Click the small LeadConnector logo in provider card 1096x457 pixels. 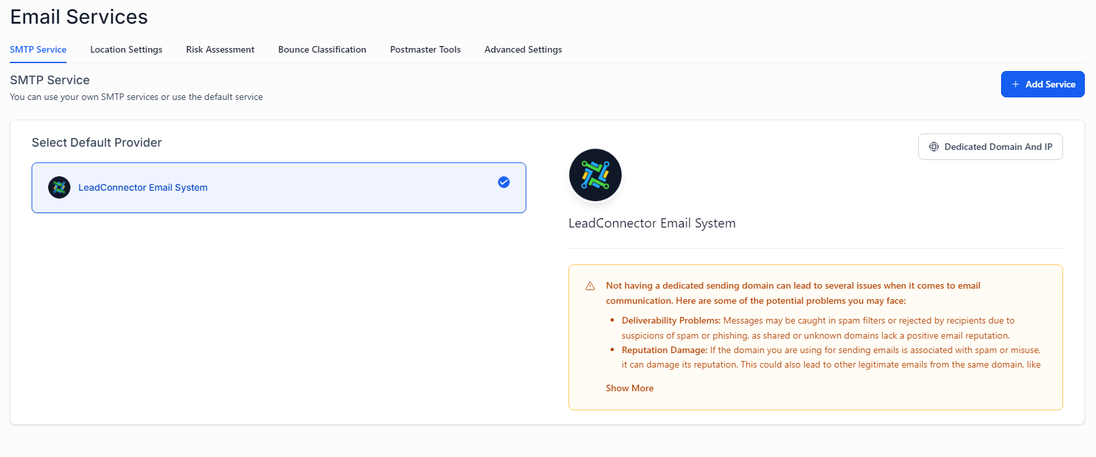pos(59,187)
